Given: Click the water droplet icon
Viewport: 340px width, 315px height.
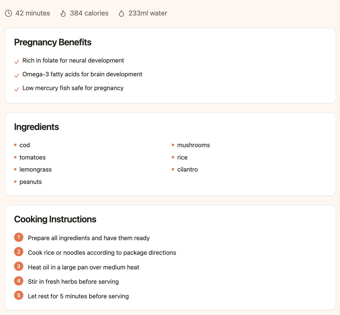Looking at the screenshot, I should point(122,13).
